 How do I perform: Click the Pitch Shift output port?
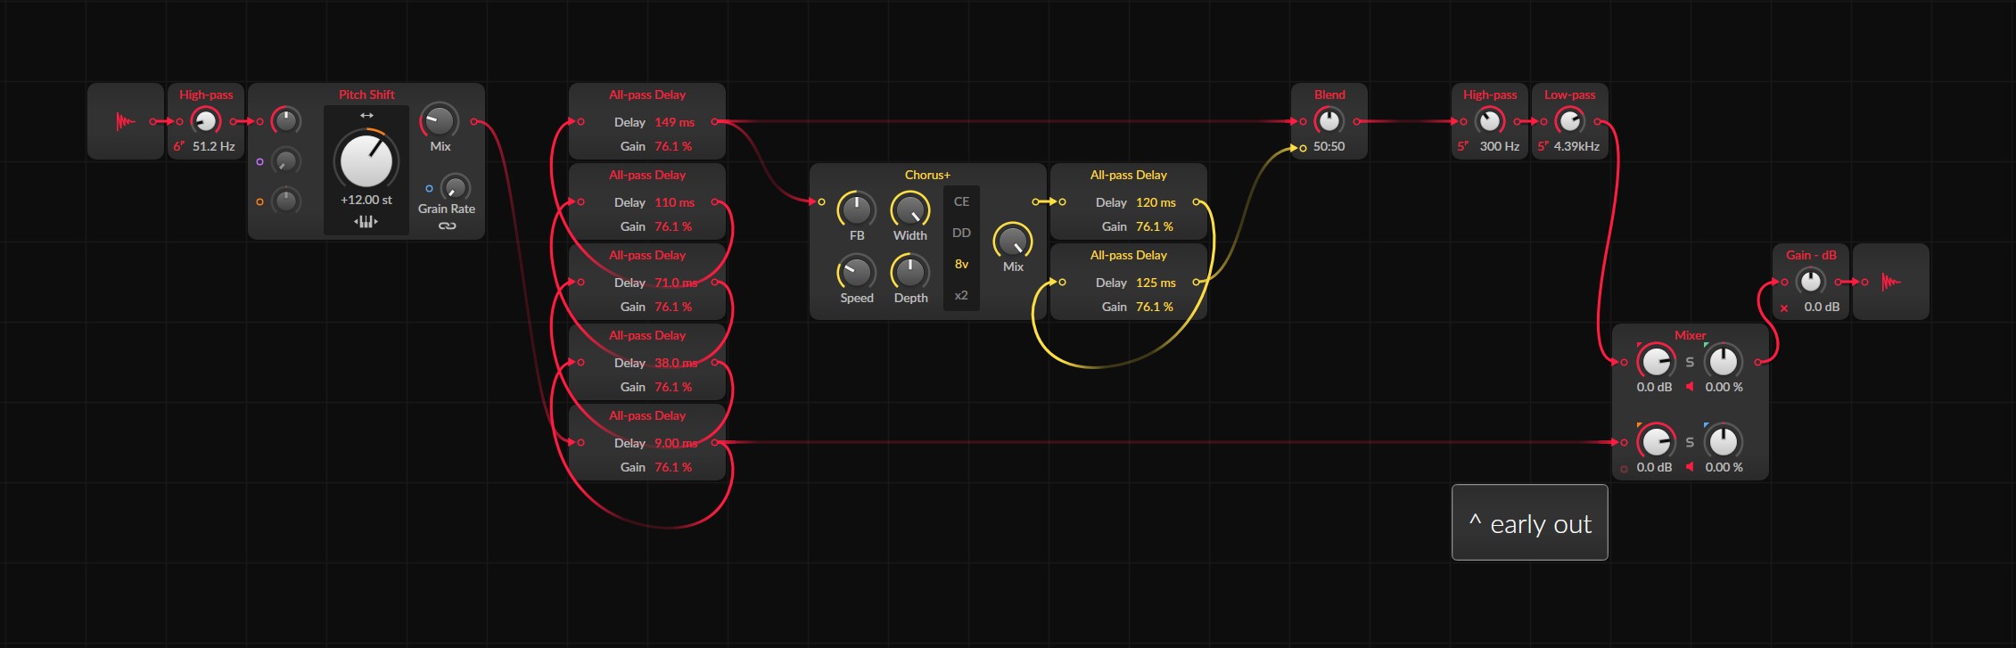coord(473,121)
